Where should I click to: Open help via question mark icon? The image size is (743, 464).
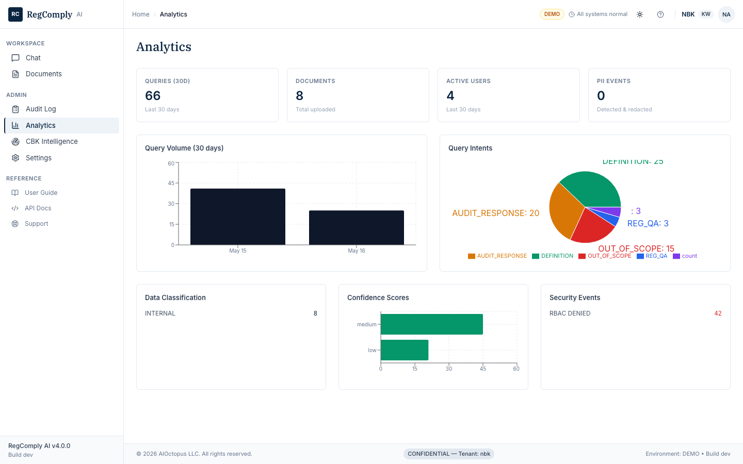click(660, 14)
